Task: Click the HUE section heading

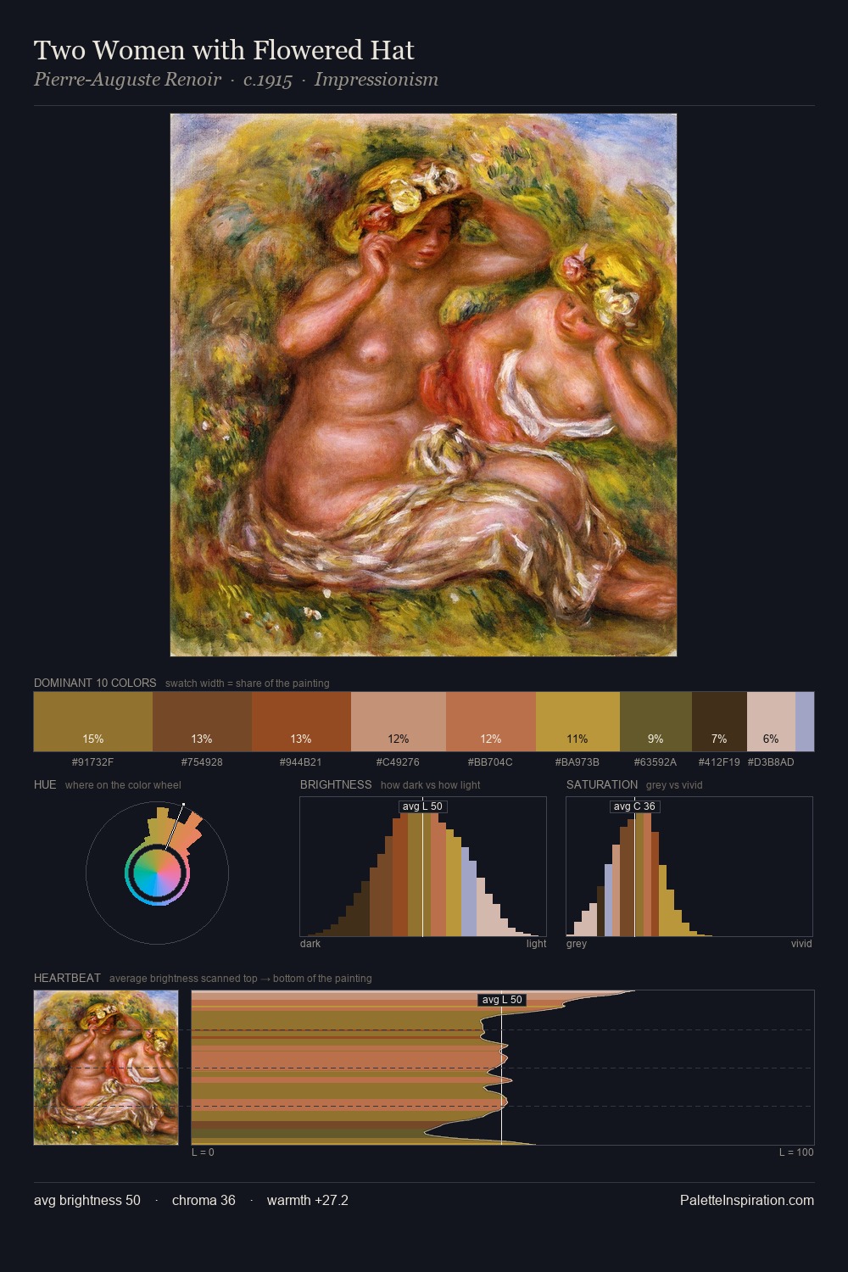Action: pyautogui.click(x=45, y=784)
